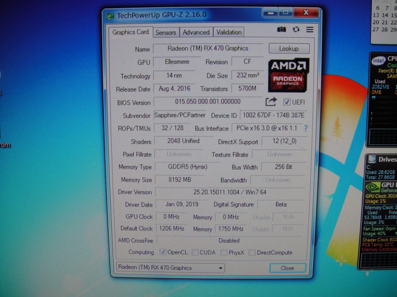Click the camera screenshot icon
This screenshot has width=397, height=297.
click(x=282, y=29)
